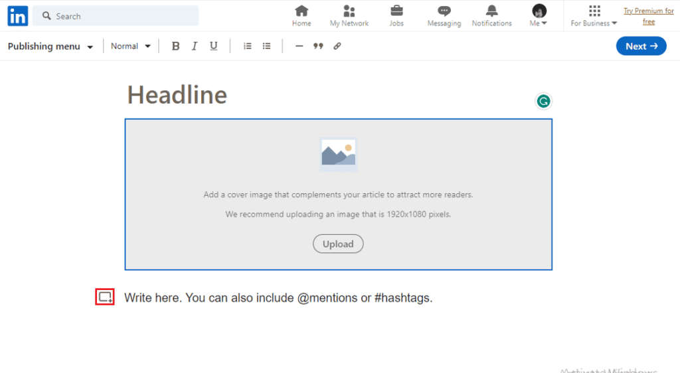Click the Headline title field

tap(177, 95)
